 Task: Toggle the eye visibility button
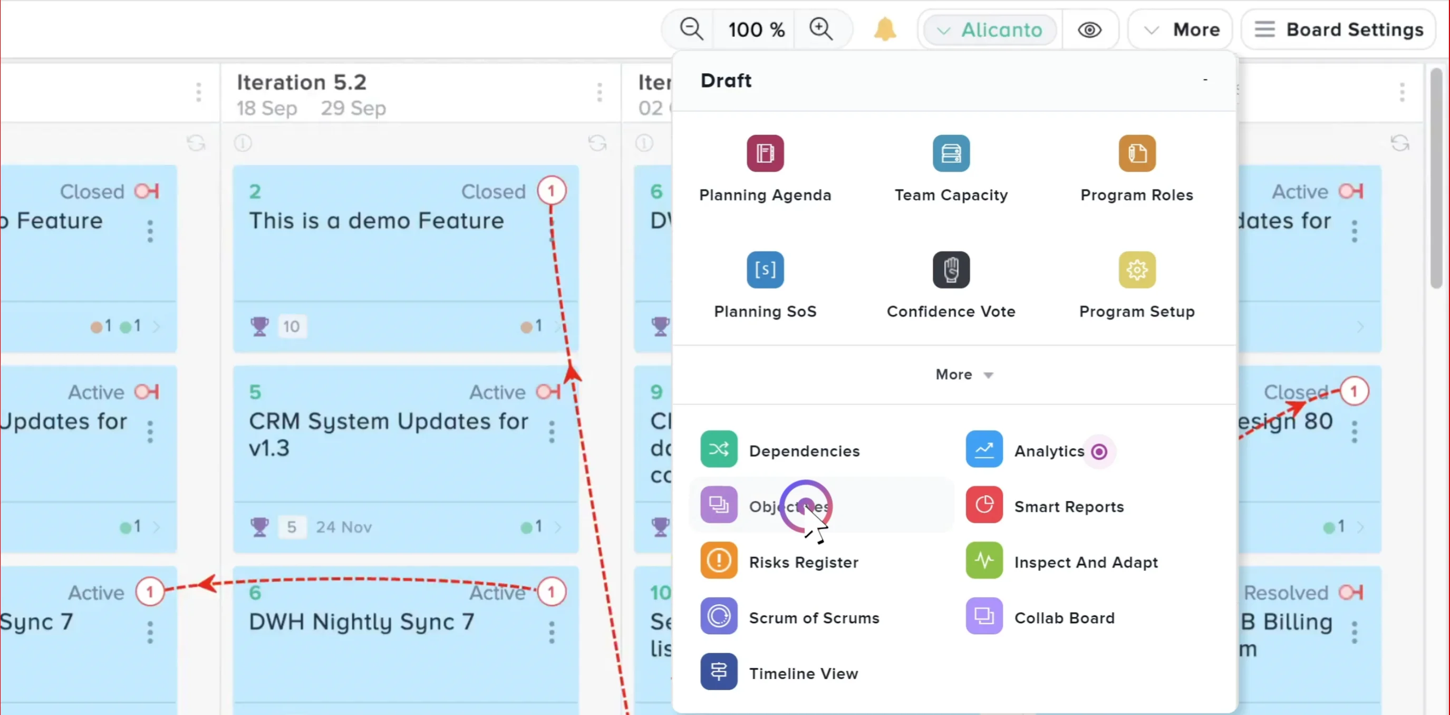click(1089, 30)
